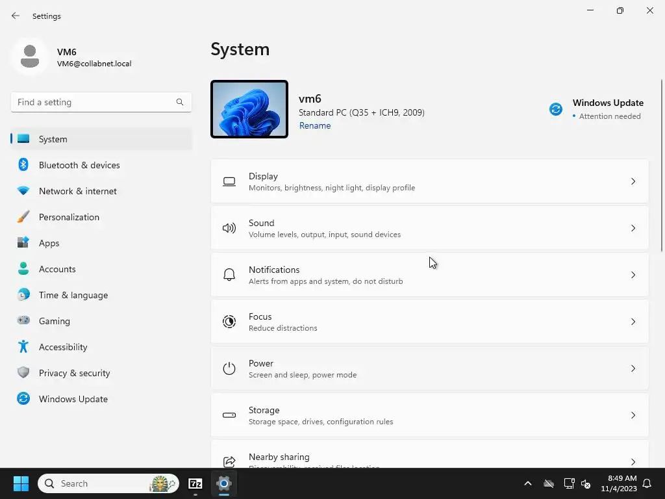Select Time & language

pyautogui.click(x=101, y=295)
